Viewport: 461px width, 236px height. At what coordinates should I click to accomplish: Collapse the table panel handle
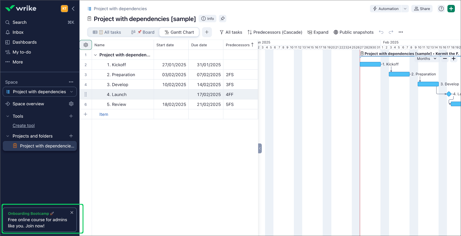(x=260, y=148)
